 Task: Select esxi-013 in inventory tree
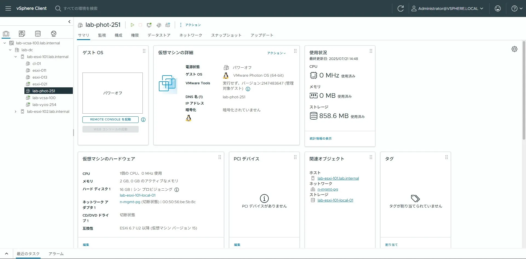coord(40,77)
